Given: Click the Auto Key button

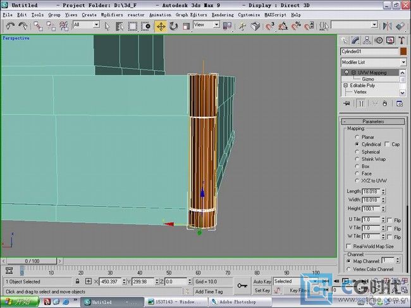Looking at the screenshot, I should [262, 281].
